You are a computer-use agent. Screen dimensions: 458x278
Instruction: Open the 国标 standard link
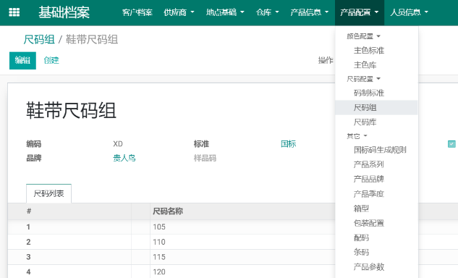coord(288,144)
